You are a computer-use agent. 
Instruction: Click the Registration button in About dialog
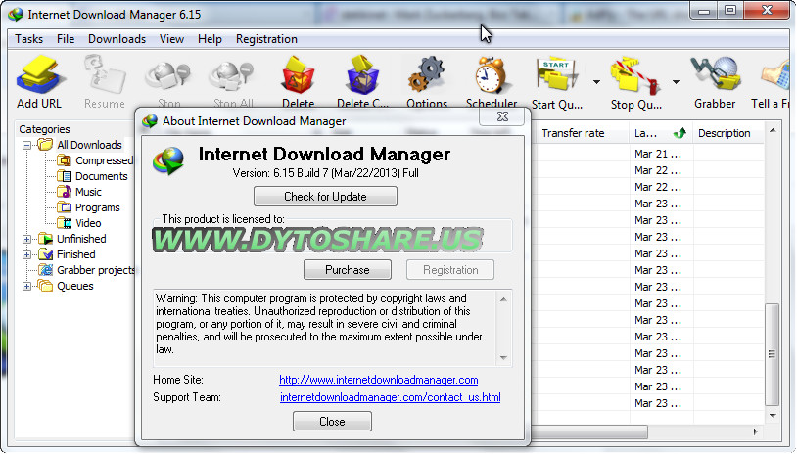pyautogui.click(x=450, y=270)
